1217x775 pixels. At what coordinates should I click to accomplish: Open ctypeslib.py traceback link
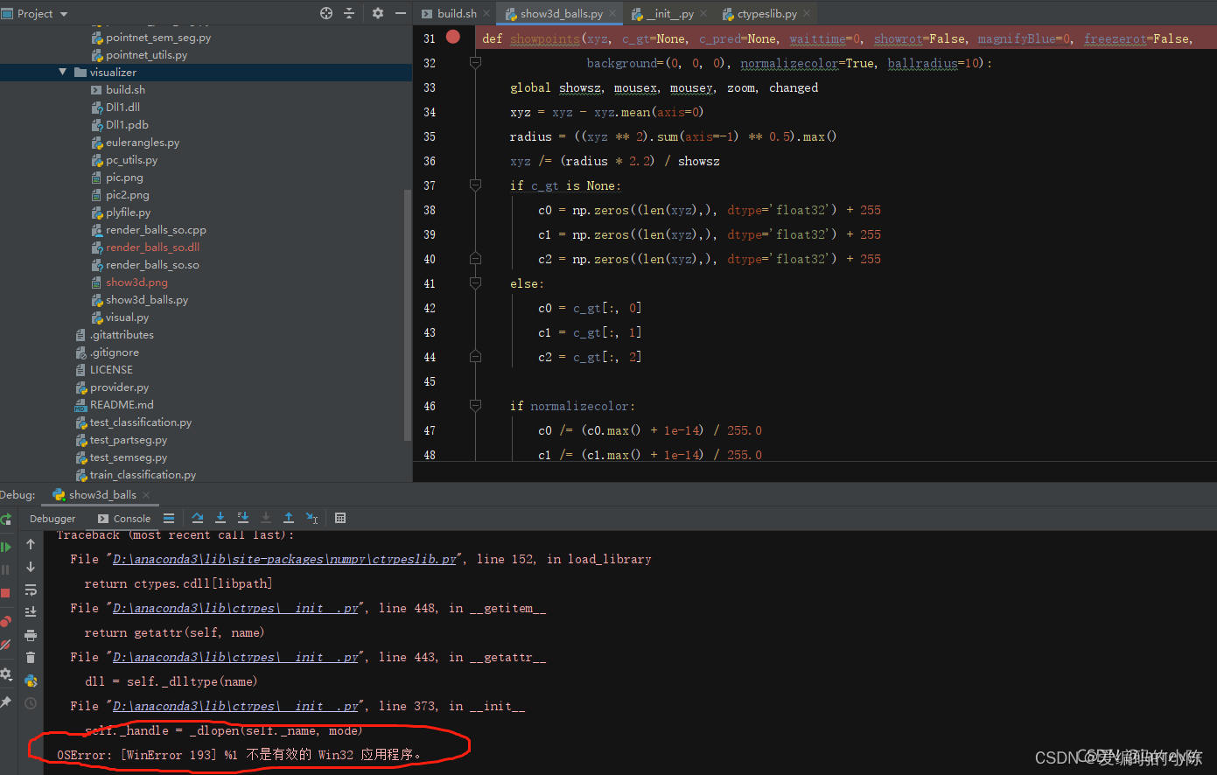pyautogui.click(x=285, y=559)
